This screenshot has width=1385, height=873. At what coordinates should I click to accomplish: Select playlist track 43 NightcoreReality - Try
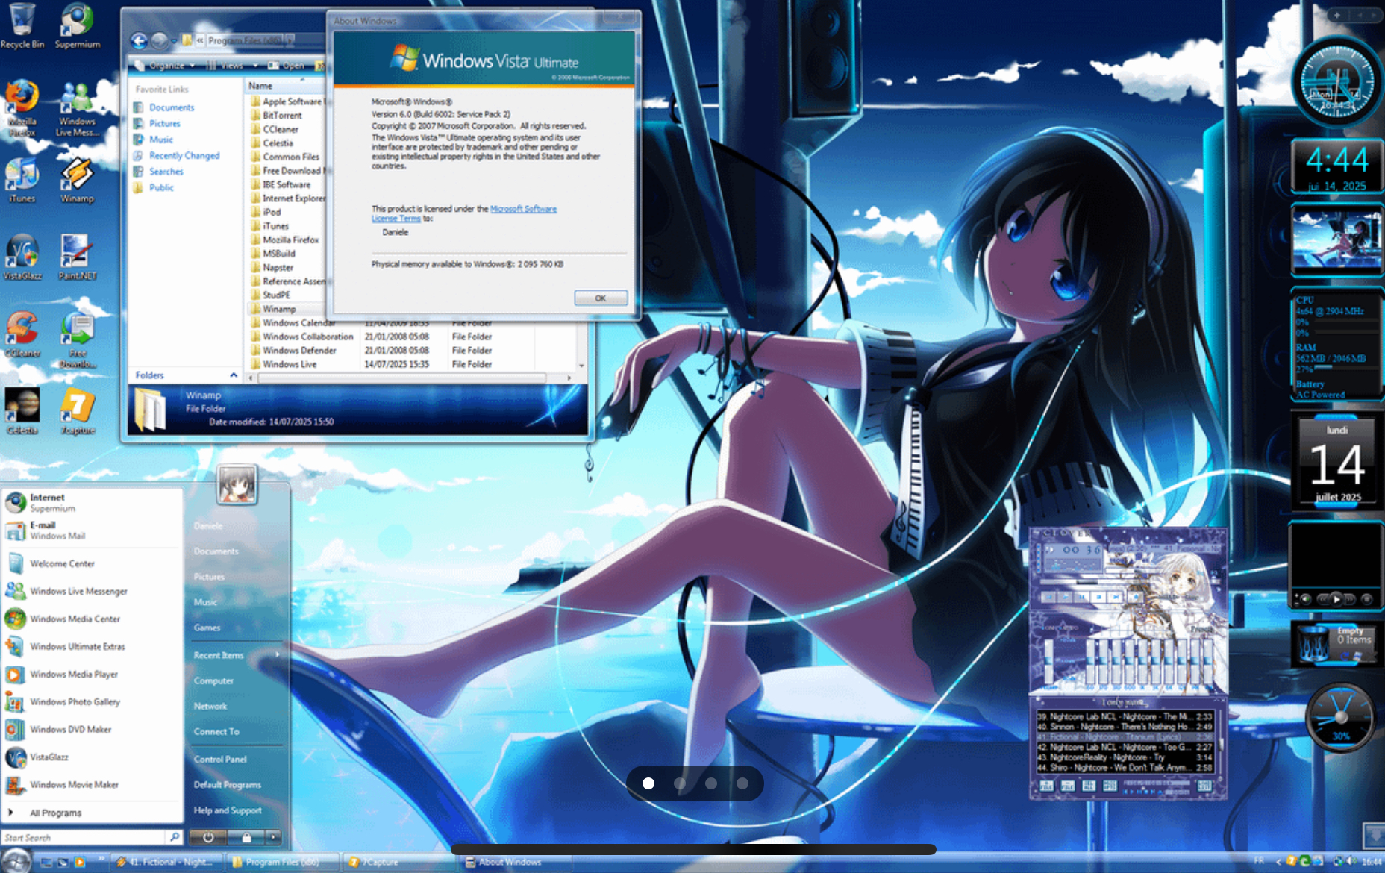click(1125, 757)
